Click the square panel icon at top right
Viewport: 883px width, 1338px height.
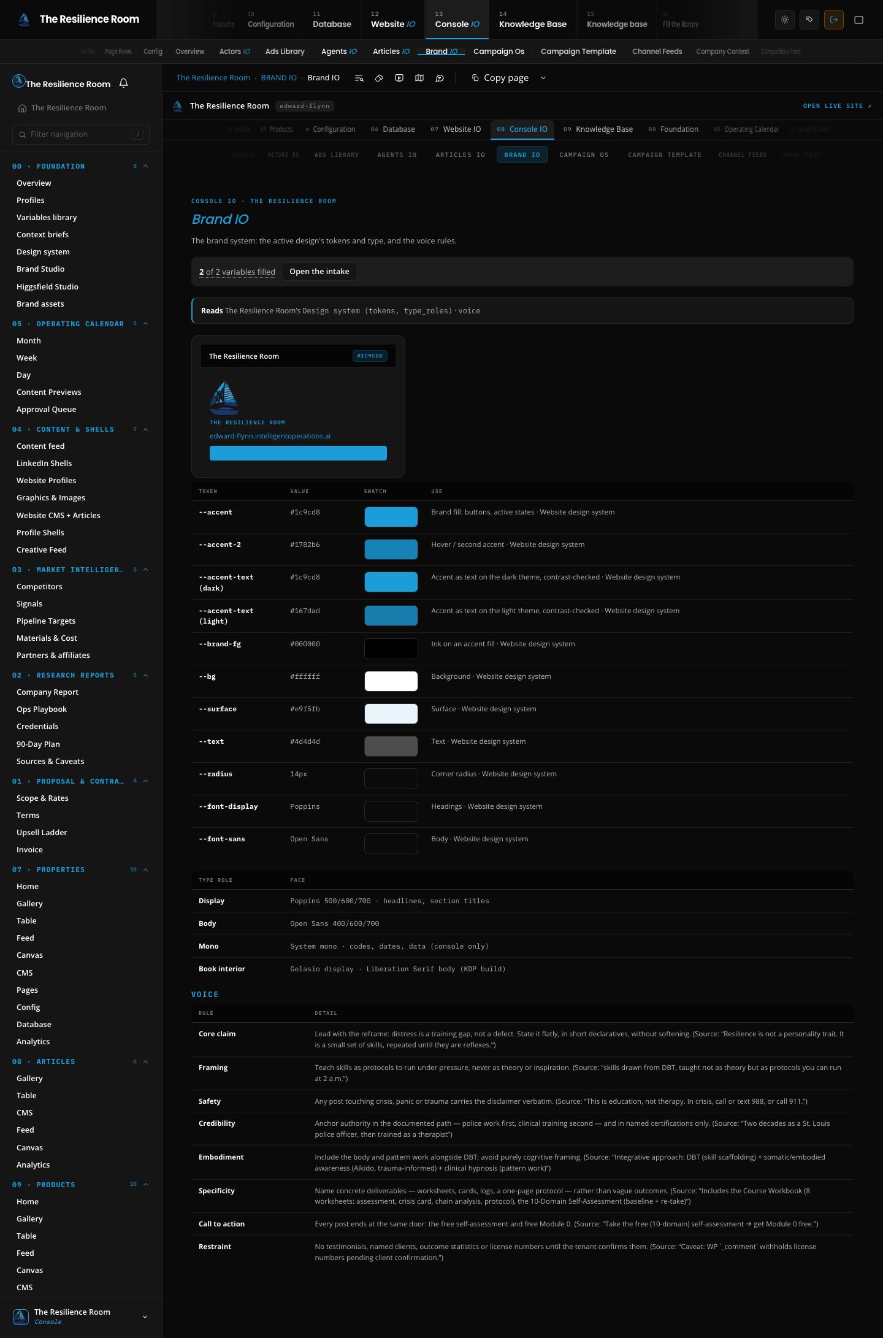859,20
